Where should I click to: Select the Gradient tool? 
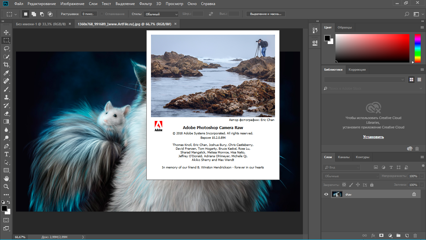pos(6,122)
